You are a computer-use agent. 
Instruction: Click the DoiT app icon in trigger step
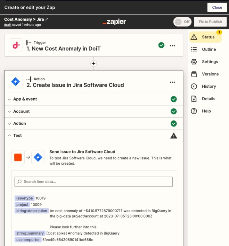[16, 45]
